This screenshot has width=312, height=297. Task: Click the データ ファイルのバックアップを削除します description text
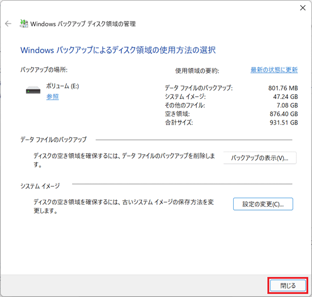[x=124, y=160]
